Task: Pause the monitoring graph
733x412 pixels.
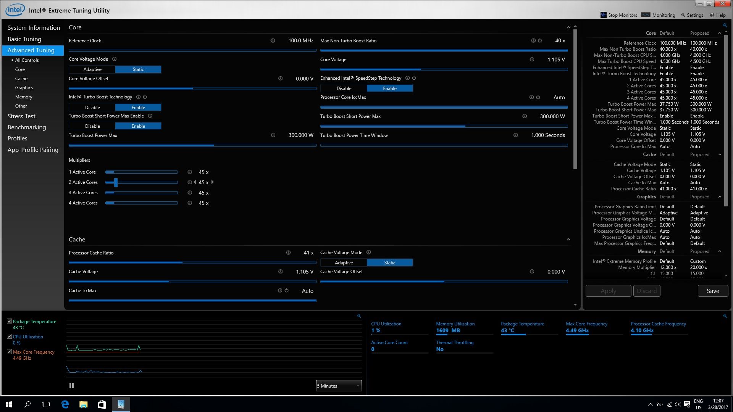Action: tap(71, 386)
